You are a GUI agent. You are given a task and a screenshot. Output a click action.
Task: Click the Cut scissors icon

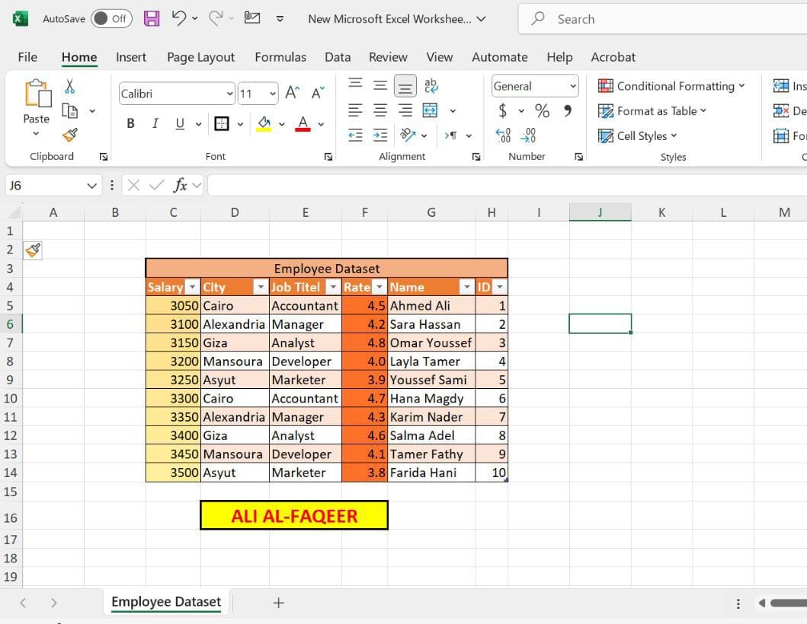(x=70, y=87)
